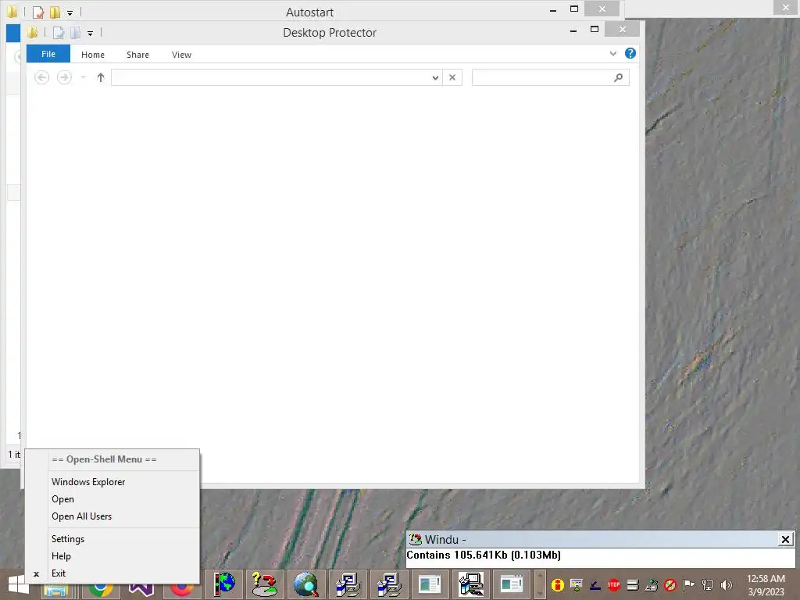Open Customize Quick Access dropdown in Desktop Protector
Screen dimensions: 800x600
tap(90, 34)
